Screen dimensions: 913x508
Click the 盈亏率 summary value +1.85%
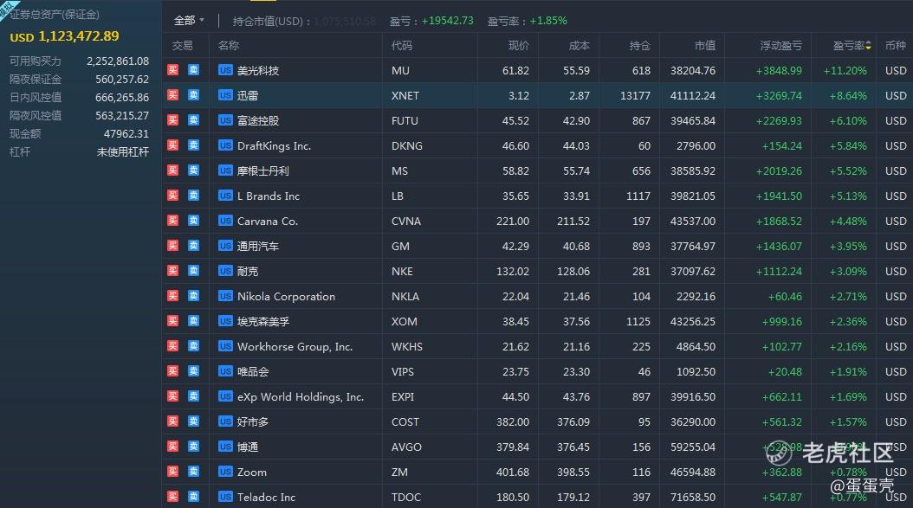coord(548,21)
